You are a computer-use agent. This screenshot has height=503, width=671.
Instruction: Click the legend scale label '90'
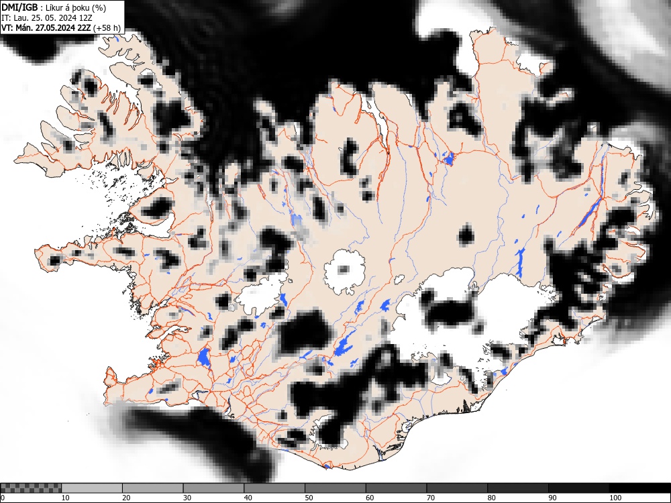[x=552, y=498]
